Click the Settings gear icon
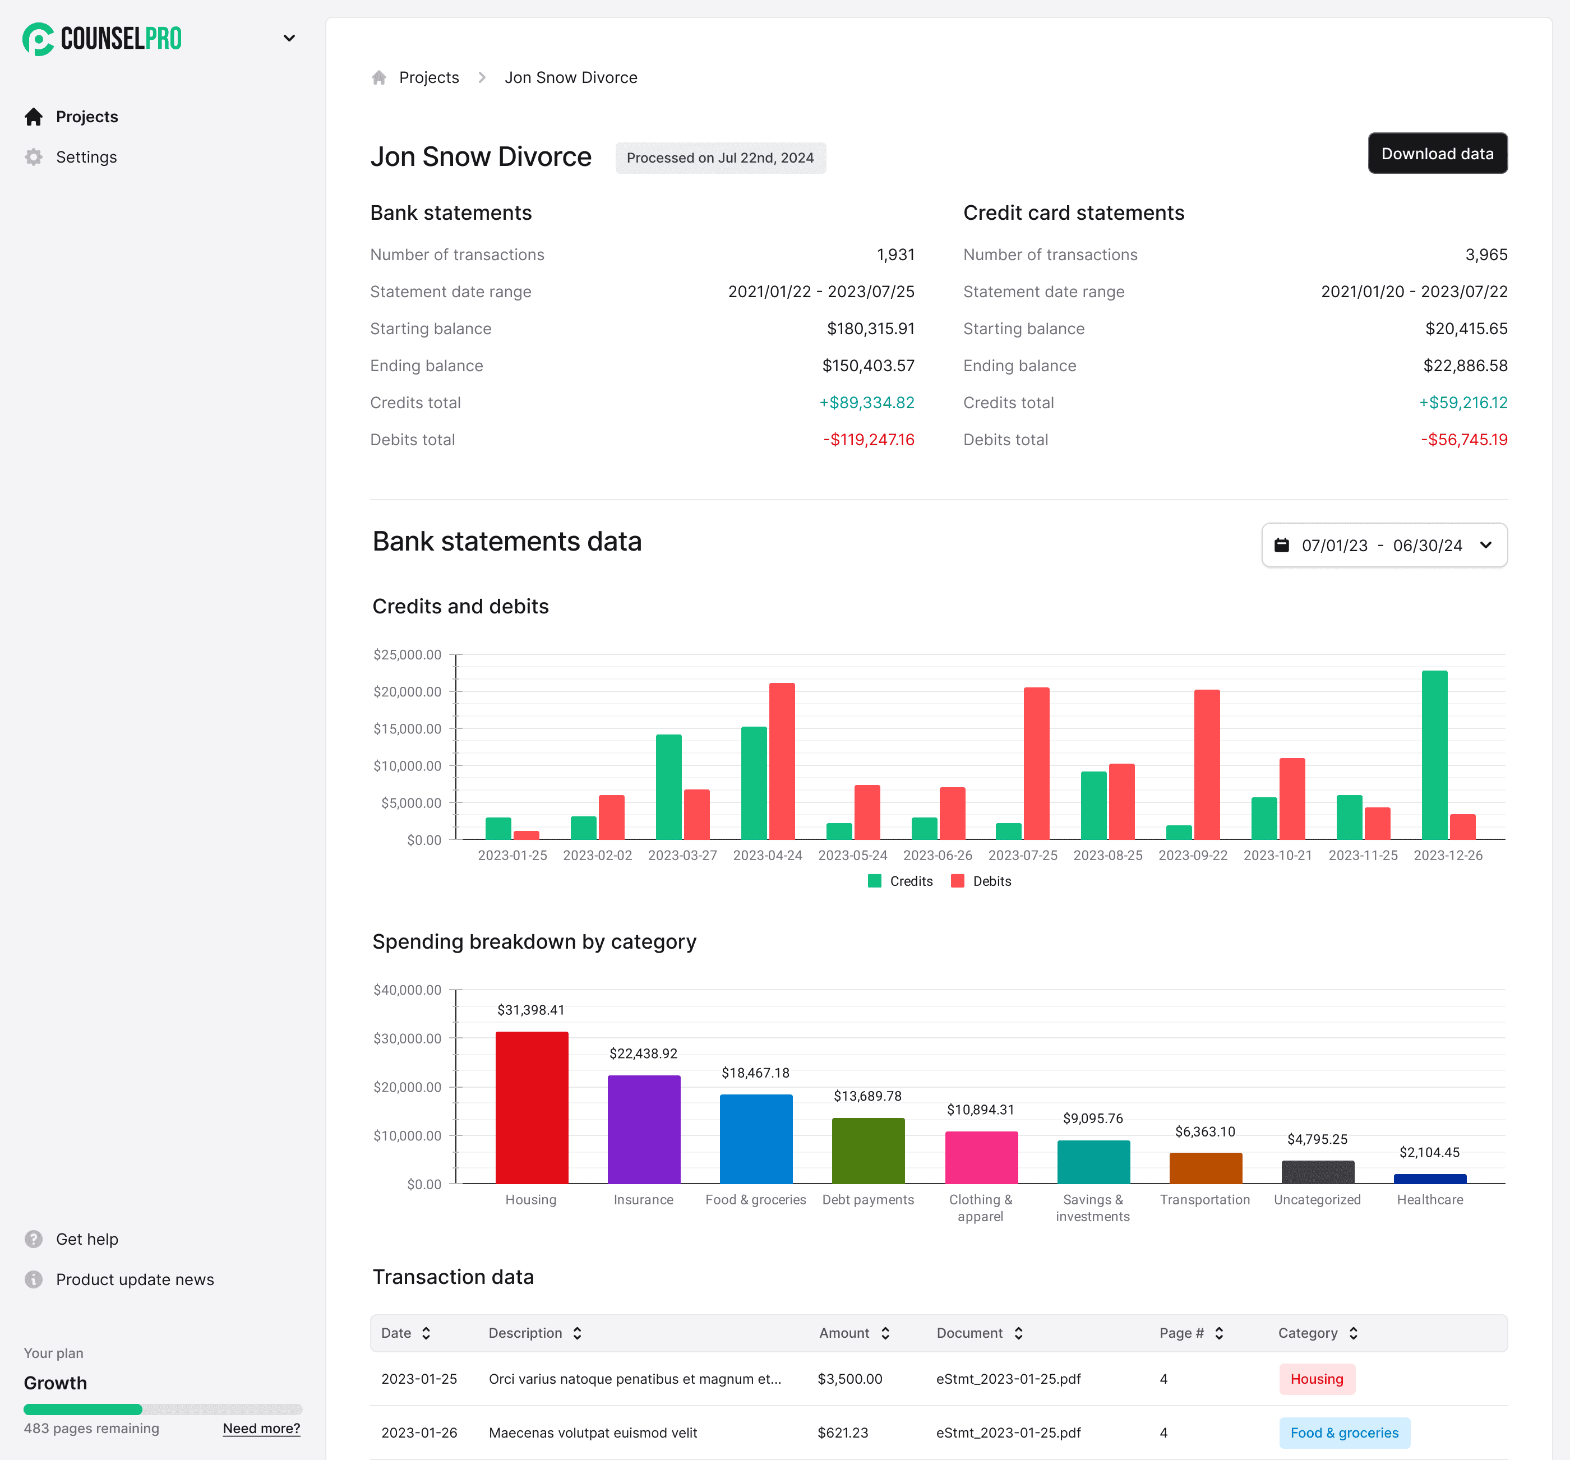The image size is (1570, 1460). pyautogui.click(x=33, y=156)
